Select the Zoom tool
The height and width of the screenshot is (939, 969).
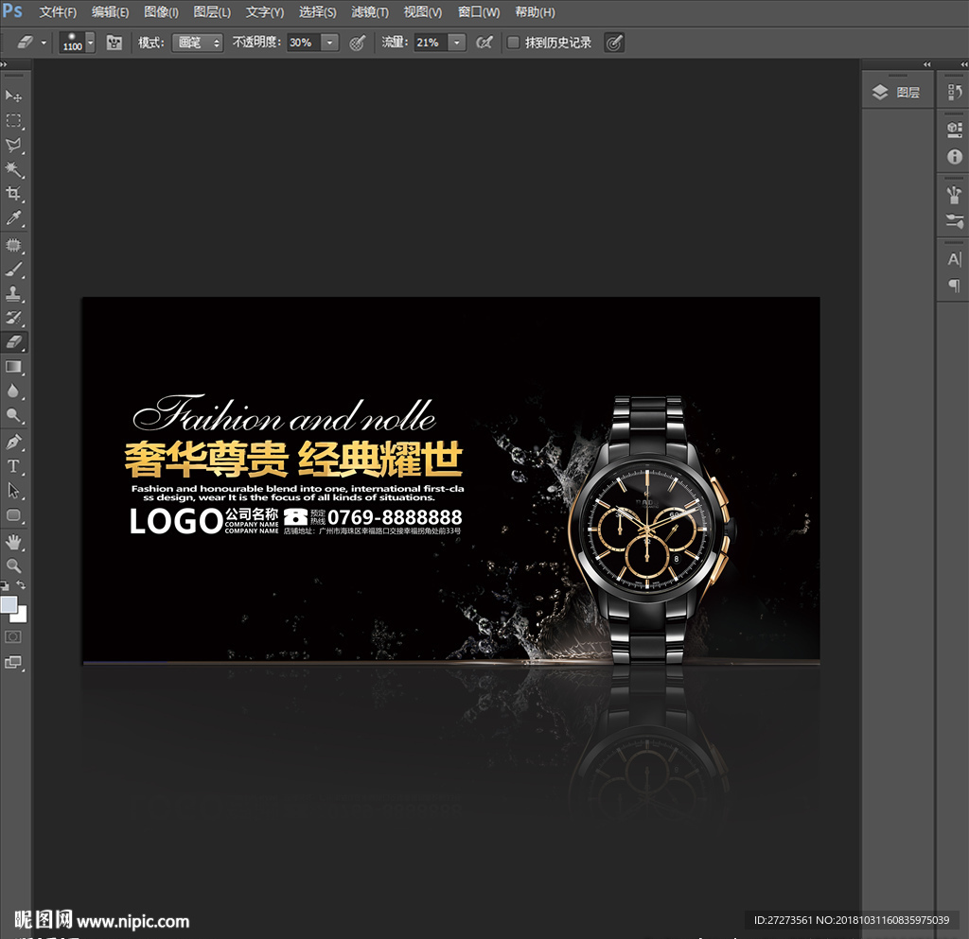coord(13,566)
